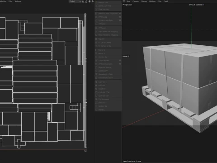This screenshot has width=217, height=163.
Task: Open options gear for UV Straighten
Action: [120, 60]
